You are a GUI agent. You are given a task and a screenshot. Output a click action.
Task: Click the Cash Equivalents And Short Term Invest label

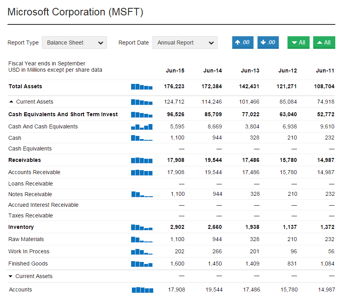tap(63, 115)
